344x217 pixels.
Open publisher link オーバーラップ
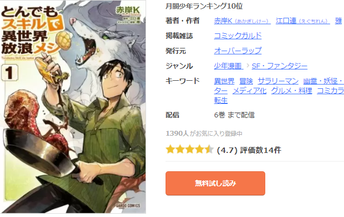(238, 51)
